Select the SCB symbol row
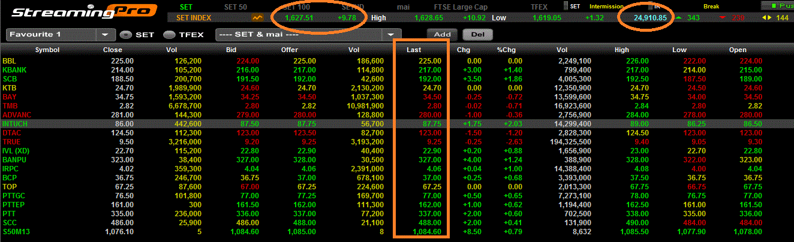 click(x=397, y=79)
